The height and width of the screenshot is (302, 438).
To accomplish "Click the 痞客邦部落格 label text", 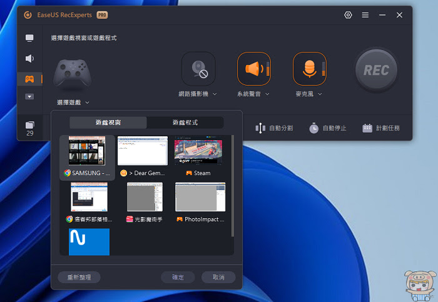I will coord(93,219).
